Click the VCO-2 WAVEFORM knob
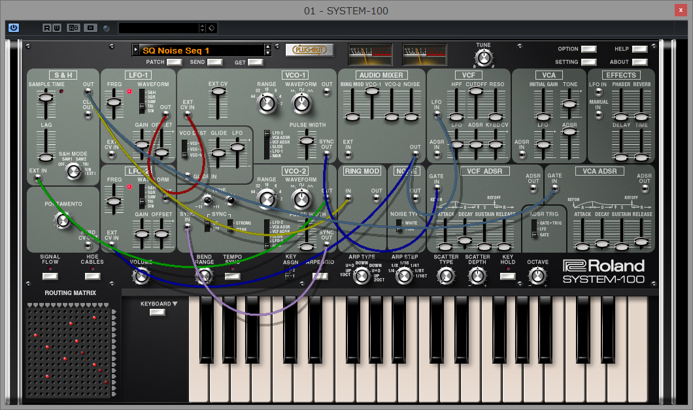Viewport: 693px width, 410px height. pyautogui.click(x=302, y=199)
